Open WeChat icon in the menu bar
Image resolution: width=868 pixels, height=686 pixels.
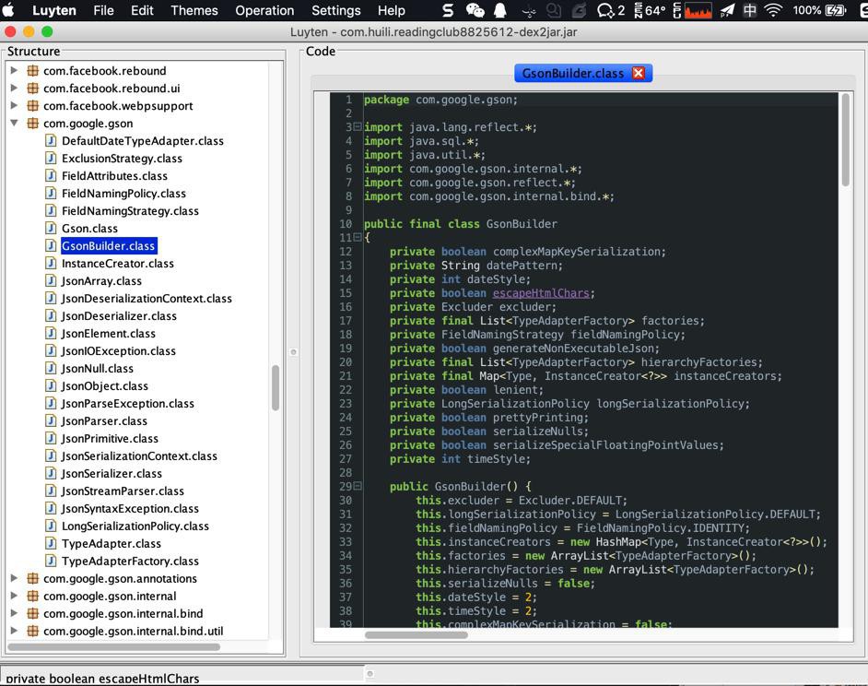coord(475,11)
